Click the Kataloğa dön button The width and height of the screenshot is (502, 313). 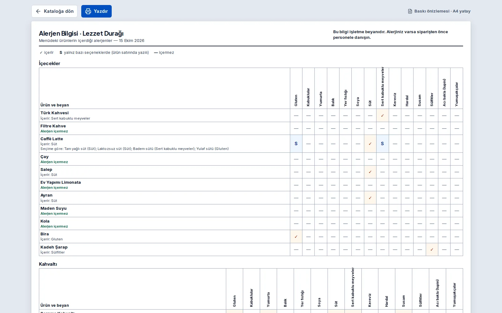click(54, 11)
